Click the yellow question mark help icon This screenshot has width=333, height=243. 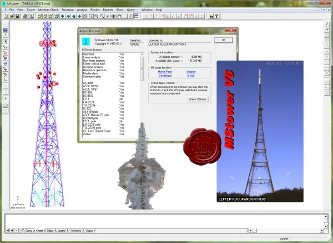pyautogui.click(x=216, y=16)
